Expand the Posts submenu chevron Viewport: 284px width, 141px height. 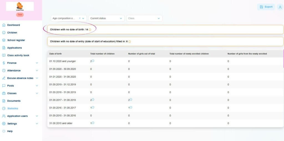pos(37,86)
